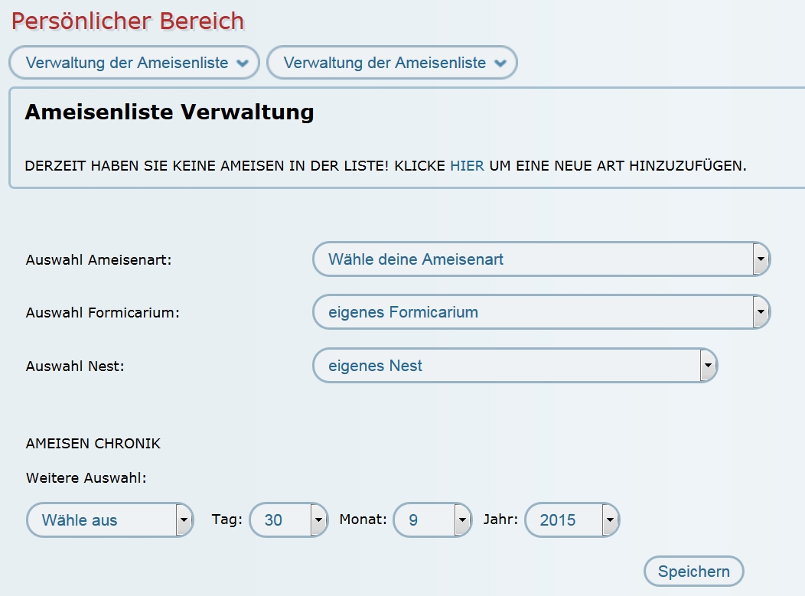Open the second 'Verwaltung der Ameisenliste' menu
This screenshot has width=805, height=596.
pyautogui.click(x=385, y=63)
